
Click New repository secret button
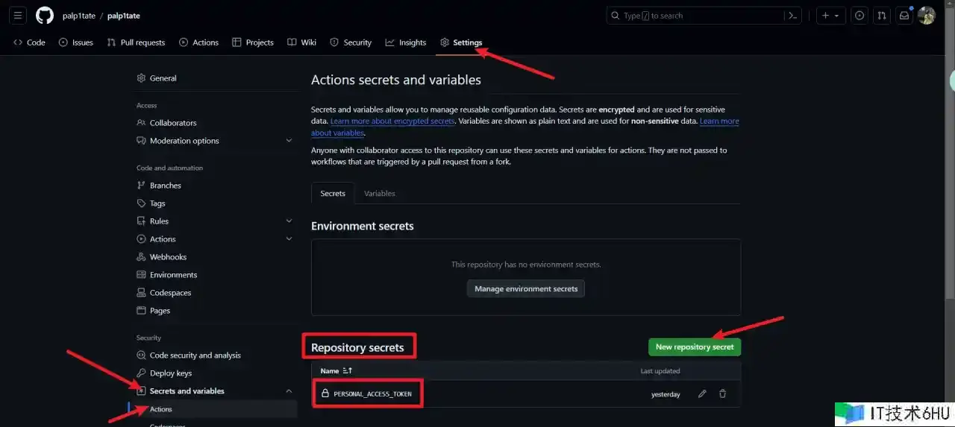click(x=694, y=347)
